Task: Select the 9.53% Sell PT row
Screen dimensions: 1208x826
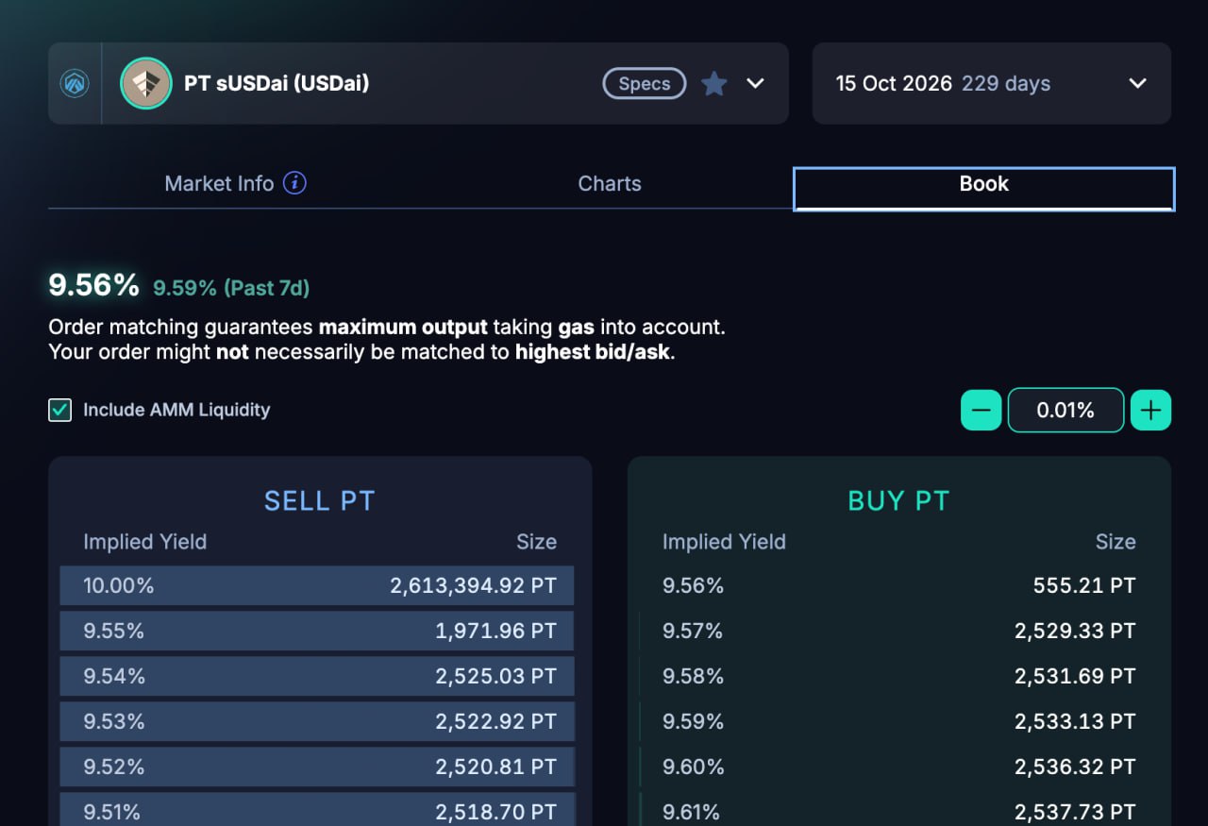Action: [x=317, y=721]
